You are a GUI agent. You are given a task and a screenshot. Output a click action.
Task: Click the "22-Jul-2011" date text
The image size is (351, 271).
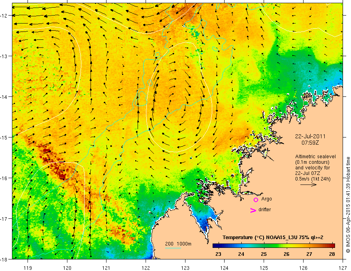pyautogui.click(x=310, y=136)
